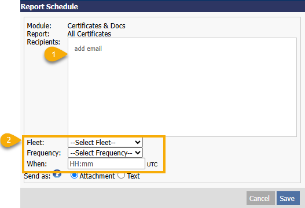Click the All Certificates report text
This screenshot has height=208, width=305.
(x=89, y=34)
